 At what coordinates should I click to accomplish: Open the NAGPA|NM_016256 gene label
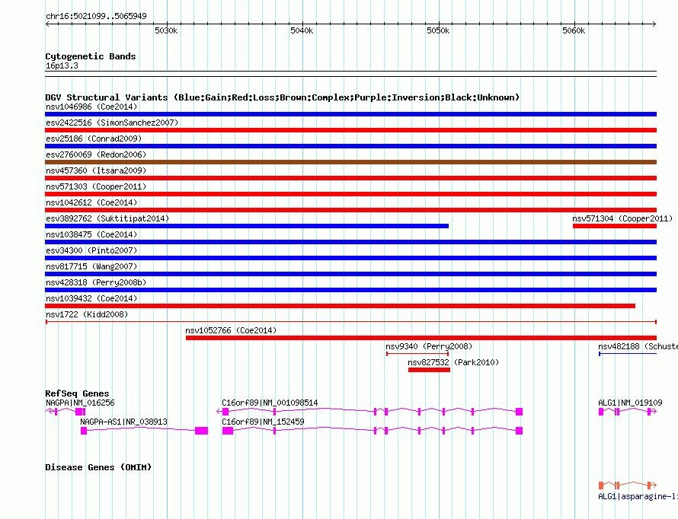click(x=80, y=403)
